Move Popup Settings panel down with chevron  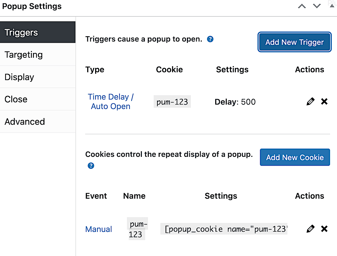(x=317, y=6)
